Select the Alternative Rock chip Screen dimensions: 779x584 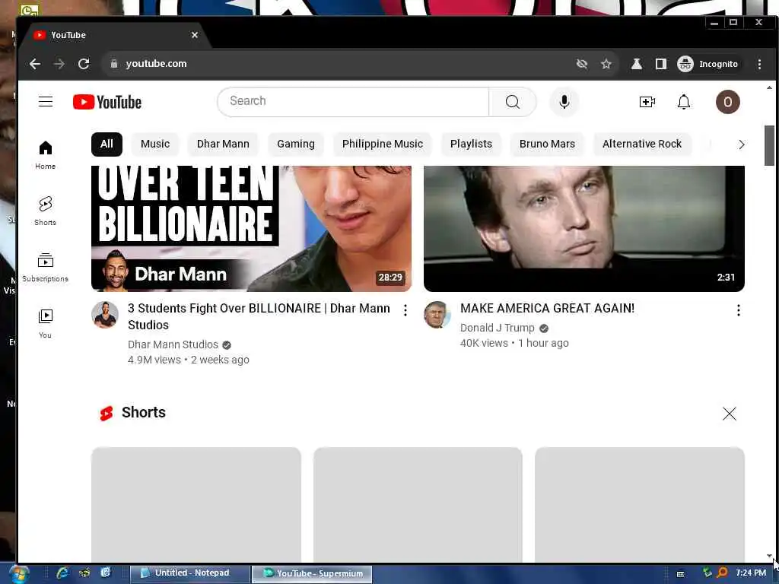coord(642,144)
